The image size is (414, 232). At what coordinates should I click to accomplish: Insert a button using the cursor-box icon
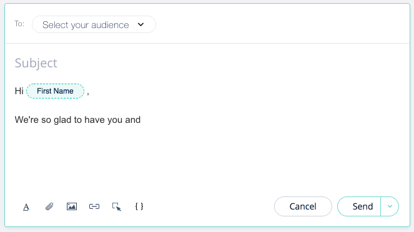117,206
